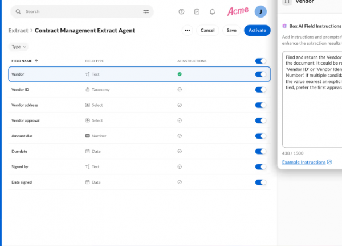Open the notifications bell
The width and height of the screenshot is (342, 246).
pyautogui.click(x=212, y=11)
